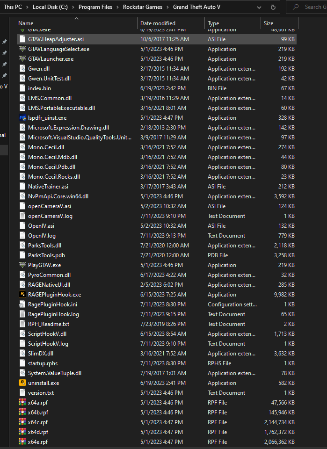Select the file System.ValueTuple.dll

(x=157, y=373)
